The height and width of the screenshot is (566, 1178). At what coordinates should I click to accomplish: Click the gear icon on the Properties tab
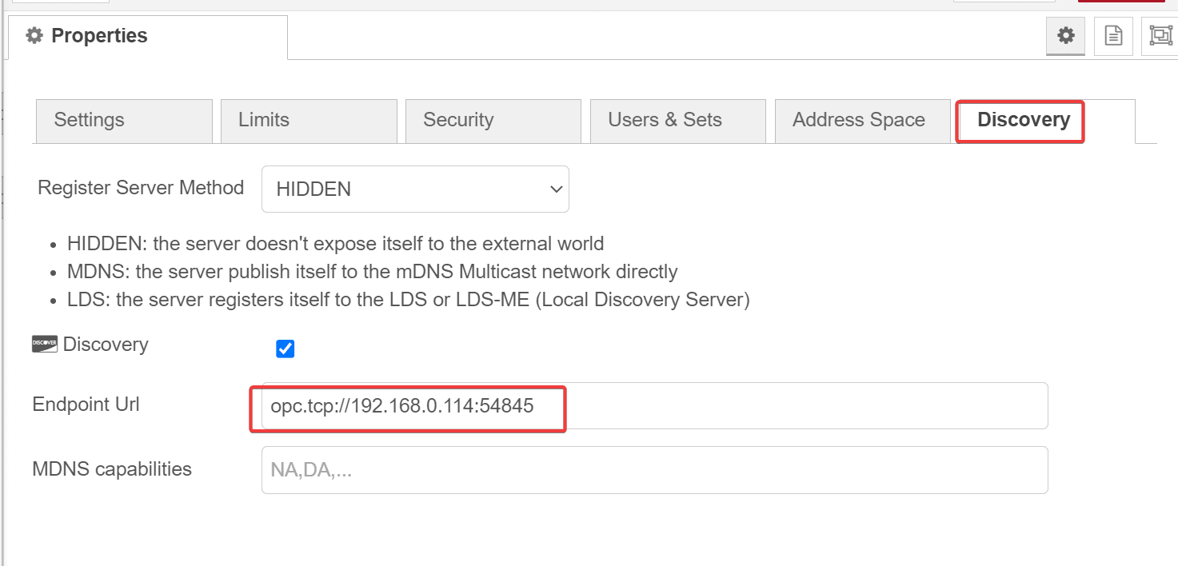click(34, 35)
